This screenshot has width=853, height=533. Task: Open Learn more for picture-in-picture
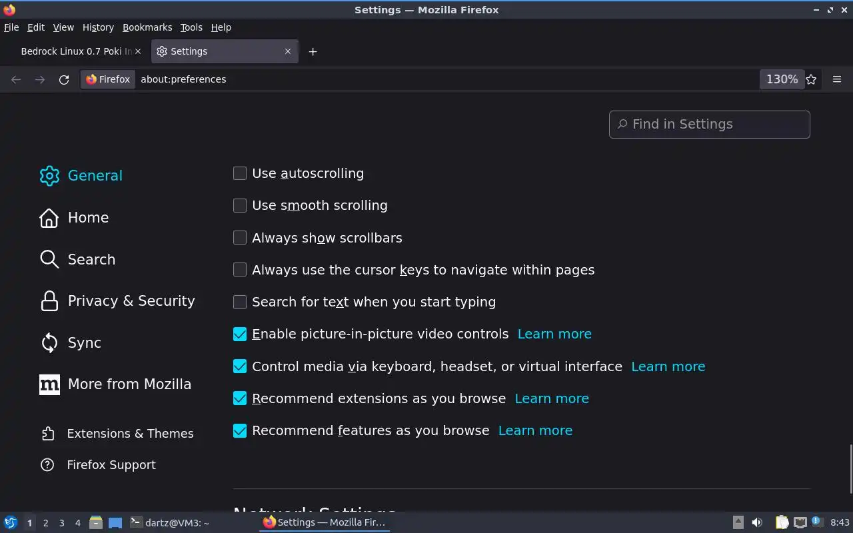click(x=554, y=334)
